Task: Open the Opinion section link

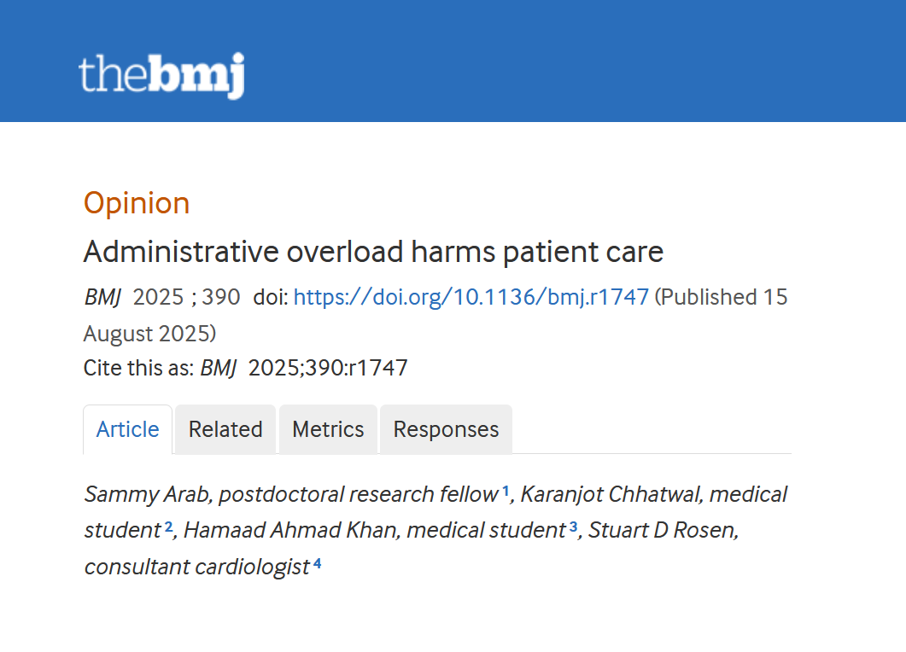Action: [136, 203]
